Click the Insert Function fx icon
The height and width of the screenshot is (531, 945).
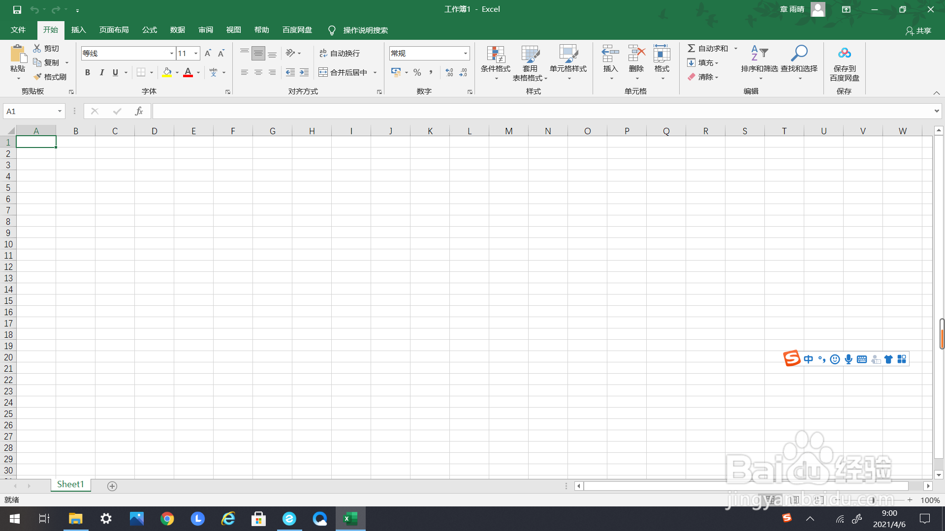coord(139,111)
